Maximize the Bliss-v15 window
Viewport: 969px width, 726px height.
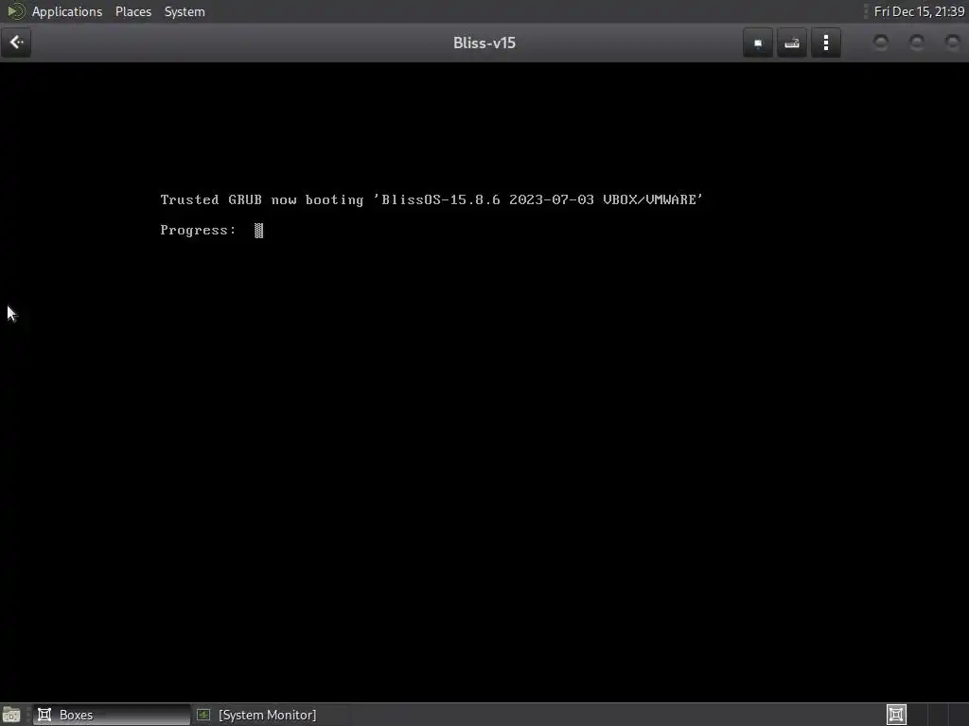pos(916,43)
